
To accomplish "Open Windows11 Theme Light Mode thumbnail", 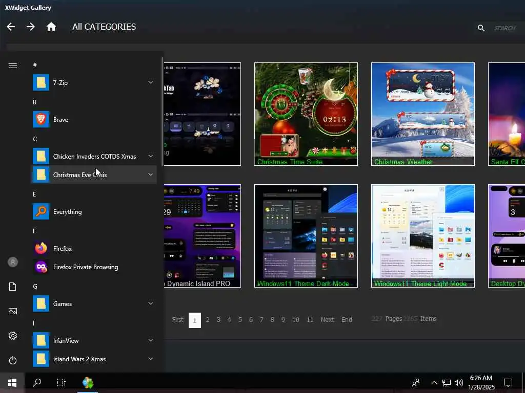I will point(423,236).
